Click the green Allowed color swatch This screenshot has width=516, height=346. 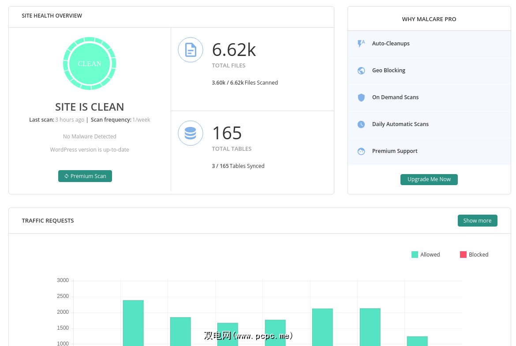tap(415, 255)
